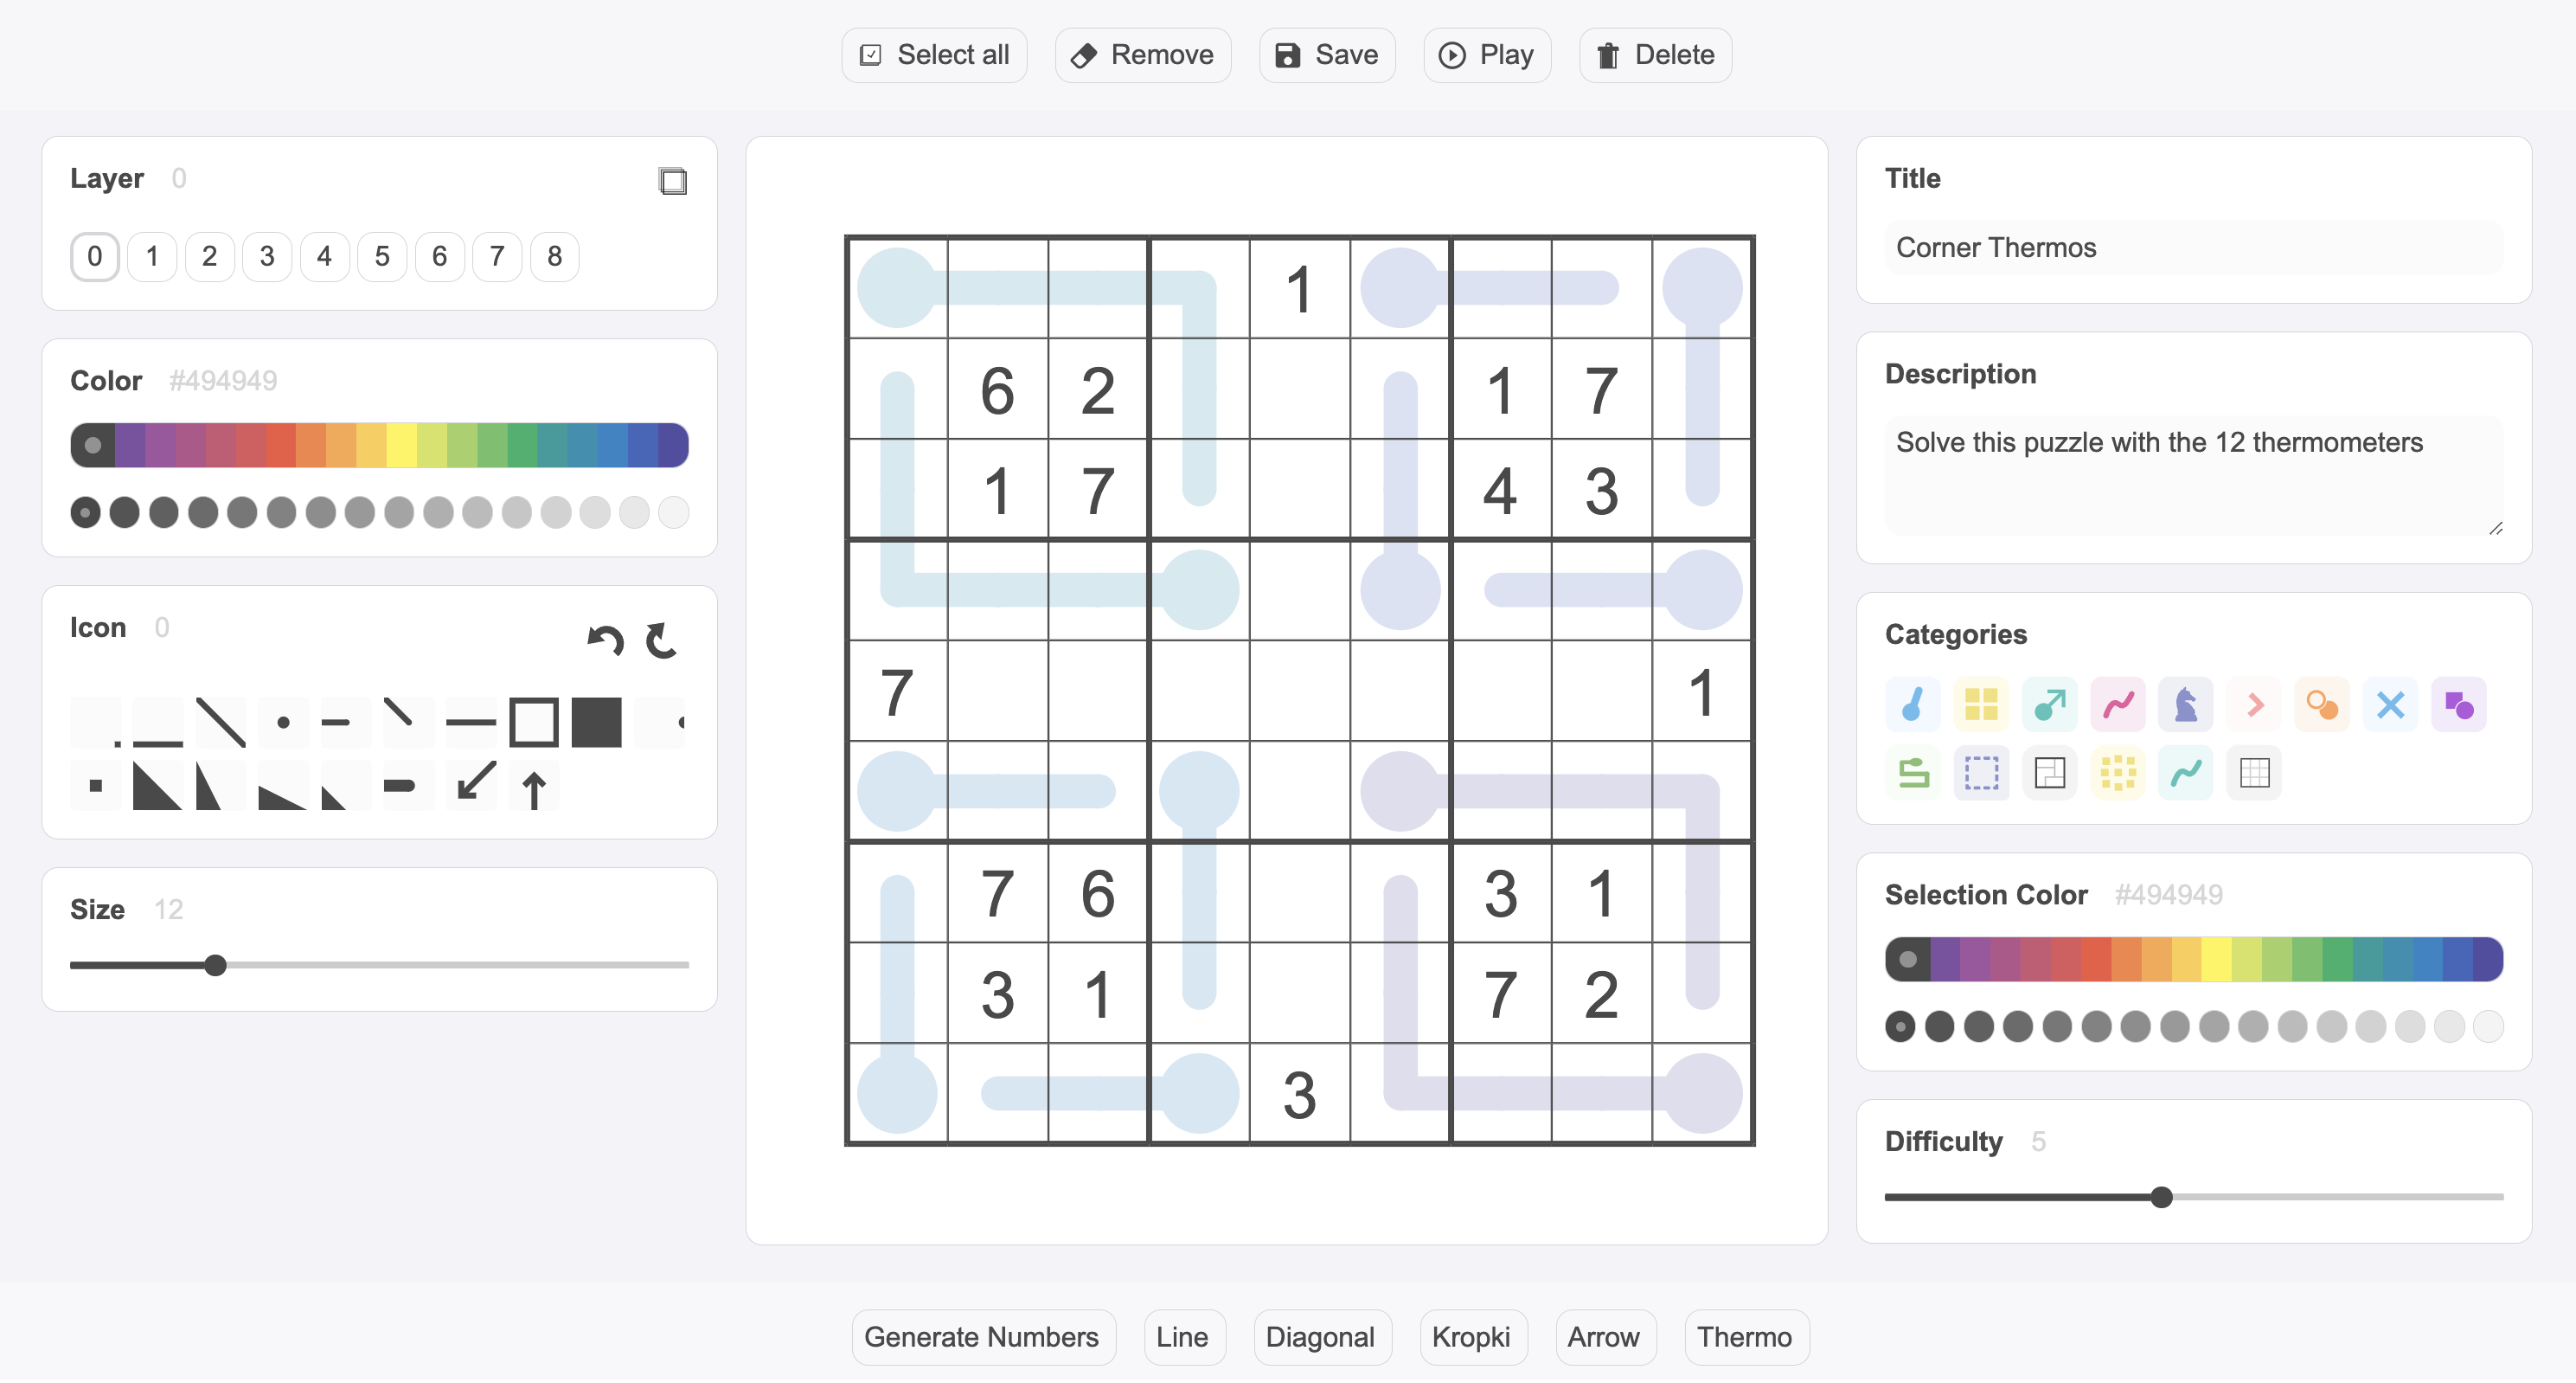Select the chess knight category icon
This screenshot has height=1383, width=2576.
[2186, 704]
